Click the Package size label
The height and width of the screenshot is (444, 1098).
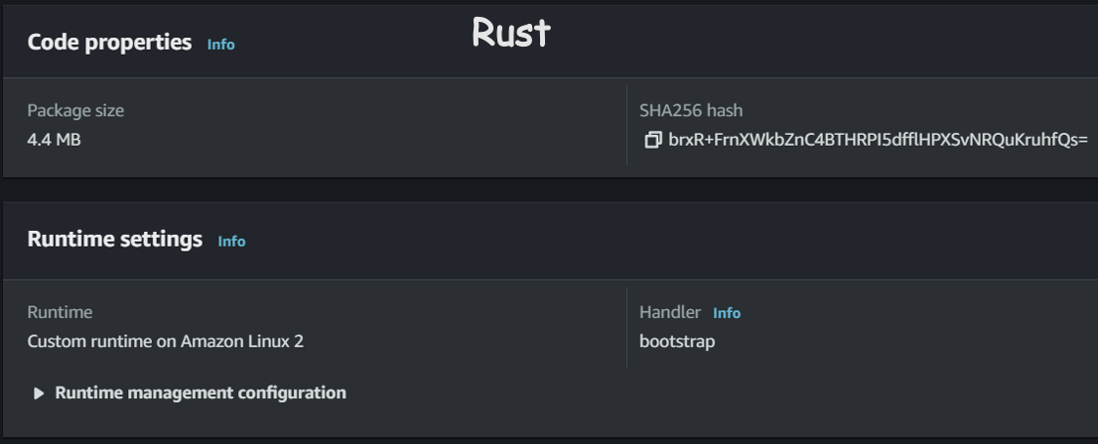(75, 110)
